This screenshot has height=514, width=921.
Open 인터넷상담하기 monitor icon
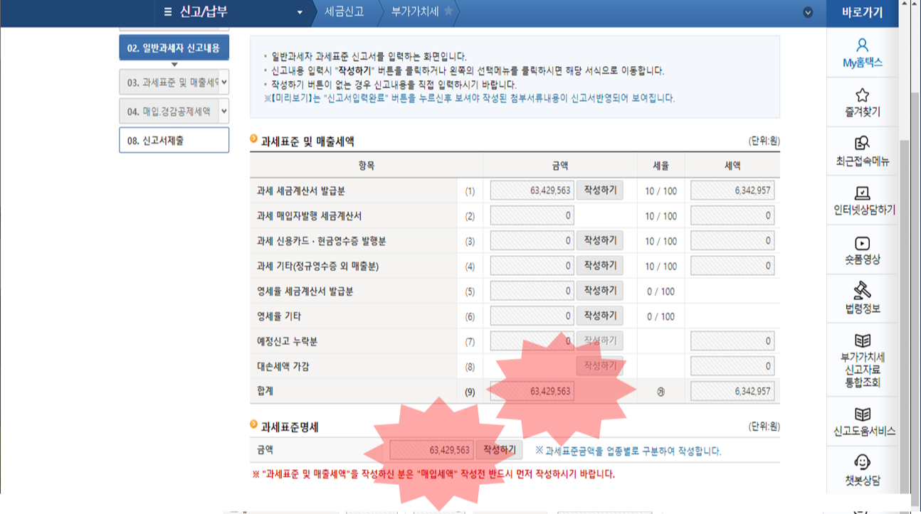coord(862,193)
